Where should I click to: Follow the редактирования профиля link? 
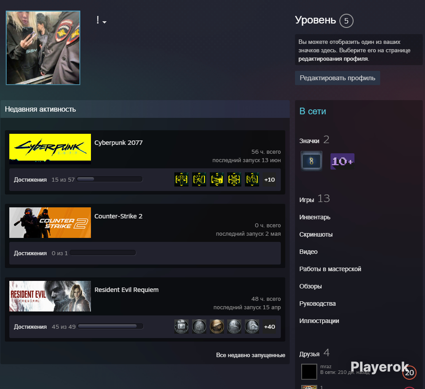[x=333, y=59]
